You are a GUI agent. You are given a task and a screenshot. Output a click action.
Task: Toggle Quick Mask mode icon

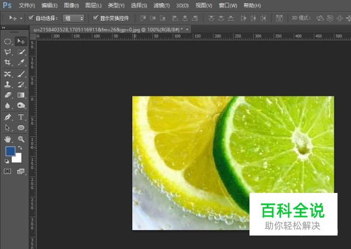[8, 171]
